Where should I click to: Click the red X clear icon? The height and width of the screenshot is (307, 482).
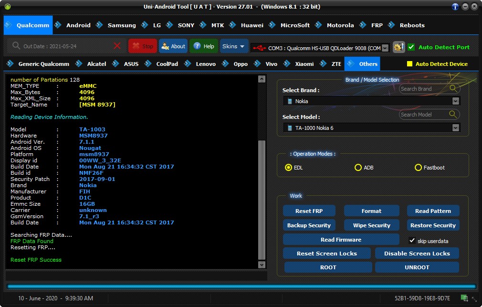117,46
